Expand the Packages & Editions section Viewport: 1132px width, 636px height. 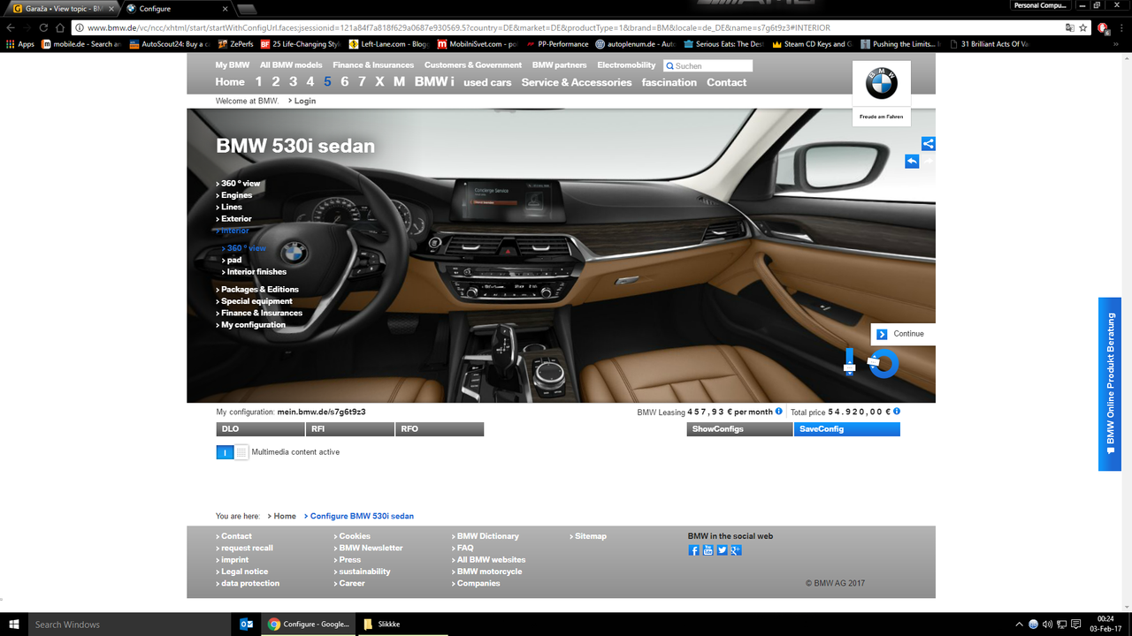[257, 289]
